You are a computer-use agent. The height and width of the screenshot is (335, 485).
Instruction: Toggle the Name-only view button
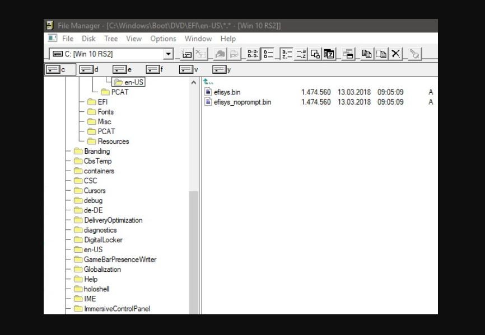(253, 54)
